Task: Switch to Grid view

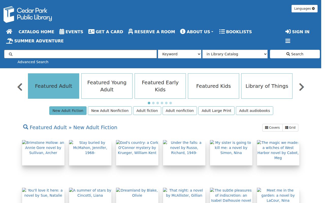Action: (x=290, y=128)
